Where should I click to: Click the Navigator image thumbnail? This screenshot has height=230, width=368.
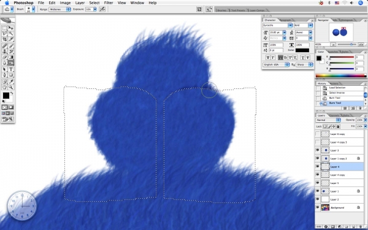tap(341, 32)
